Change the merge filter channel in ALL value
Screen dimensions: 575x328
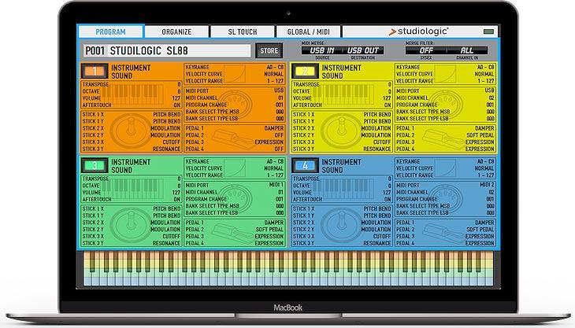pos(467,50)
